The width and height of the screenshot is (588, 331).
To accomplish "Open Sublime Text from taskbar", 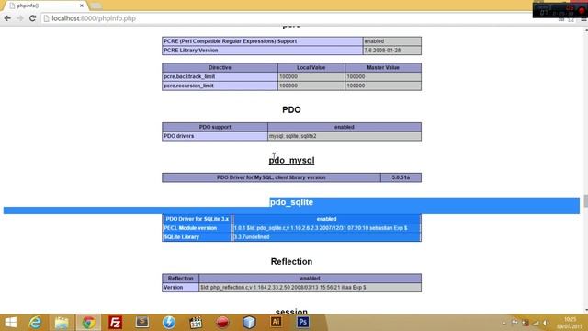I will coord(142,322).
